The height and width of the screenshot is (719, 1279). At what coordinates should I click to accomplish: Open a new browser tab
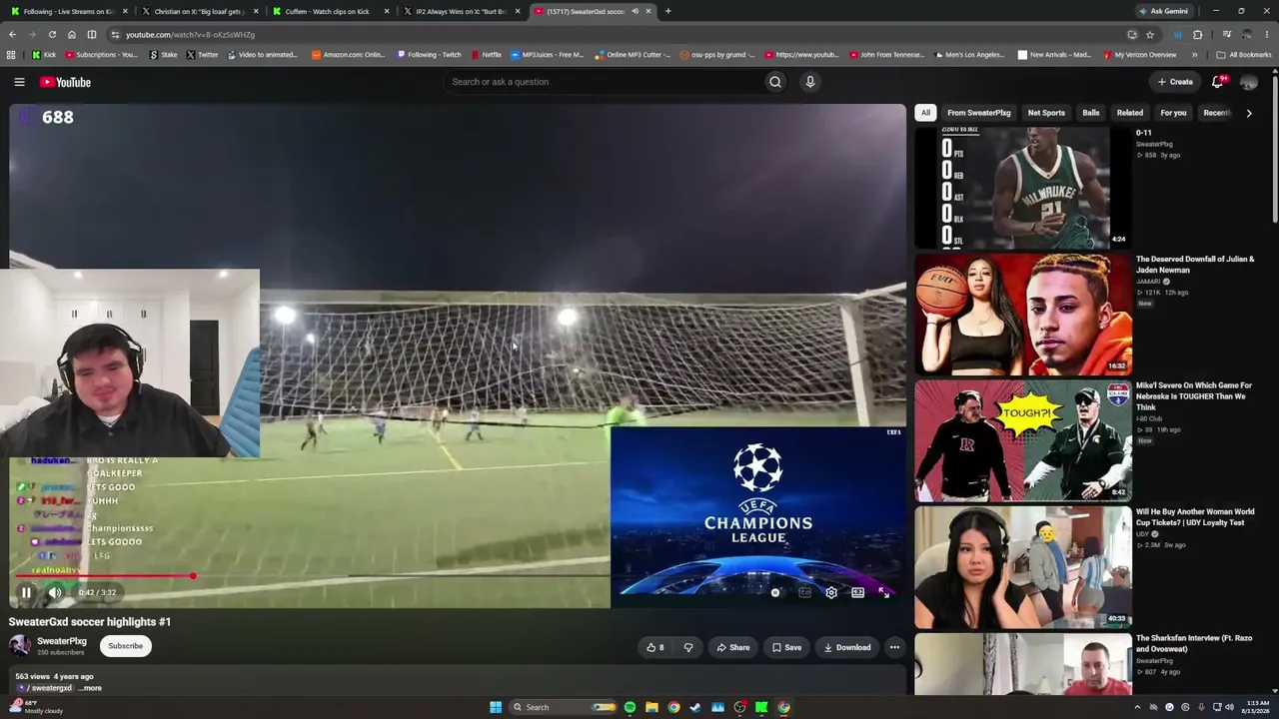667,11
